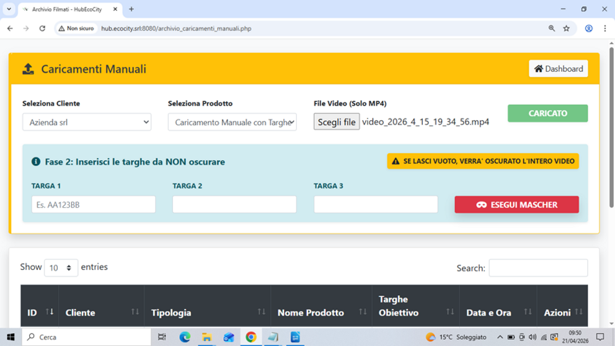
Task: Open the Seleziona Cliente dropdown
Action: pyautogui.click(x=87, y=122)
